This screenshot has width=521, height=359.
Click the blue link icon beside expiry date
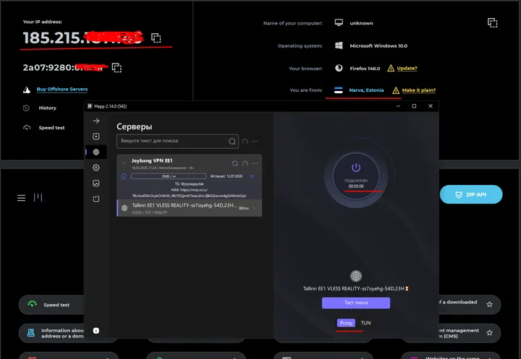click(253, 176)
